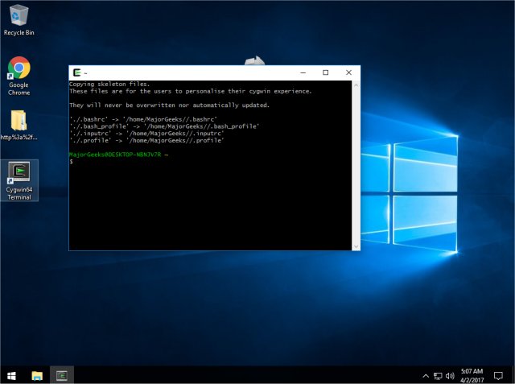515x384 pixels.
Task: Click the Cygwin terminal taskbar button
Action: tap(61, 375)
